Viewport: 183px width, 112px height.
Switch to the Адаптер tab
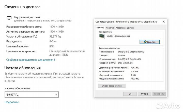click(x=100, y=27)
